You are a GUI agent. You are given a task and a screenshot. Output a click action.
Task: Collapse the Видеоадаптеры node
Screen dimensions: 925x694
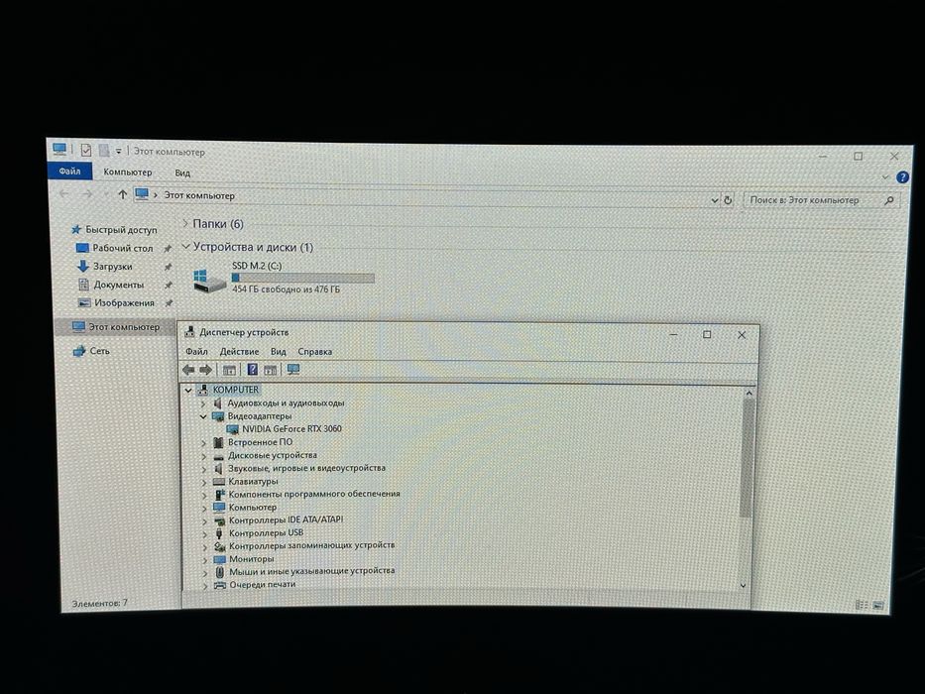coord(203,416)
